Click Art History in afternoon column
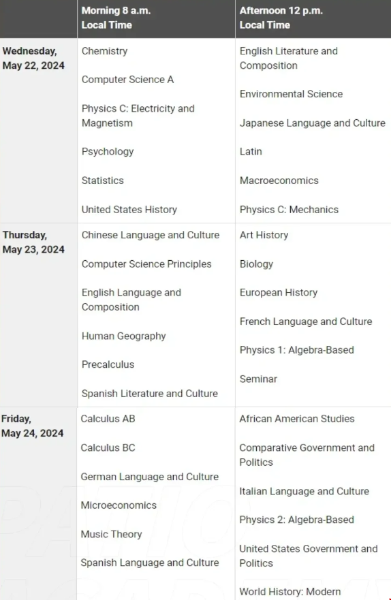This screenshot has height=600, width=391. pyautogui.click(x=264, y=235)
